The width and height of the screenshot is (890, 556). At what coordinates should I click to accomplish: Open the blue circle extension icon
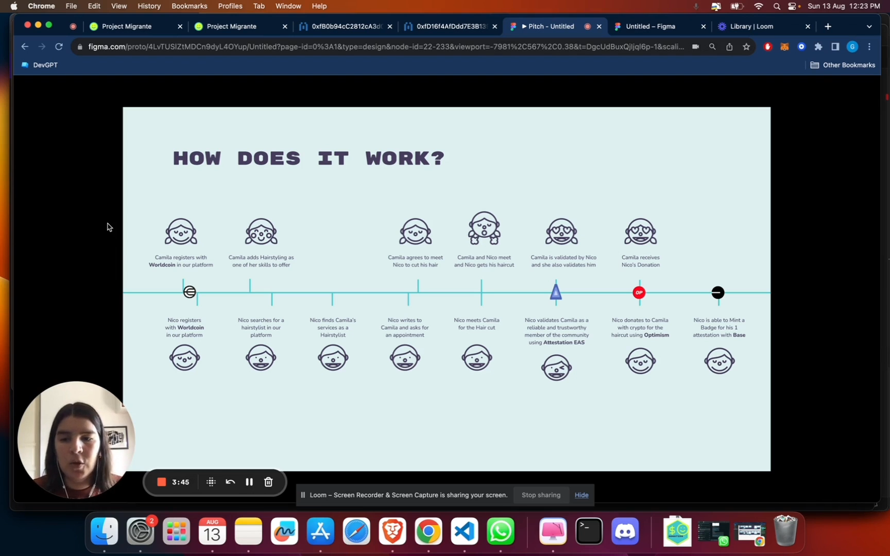pyautogui.click(x=801, y=46)
